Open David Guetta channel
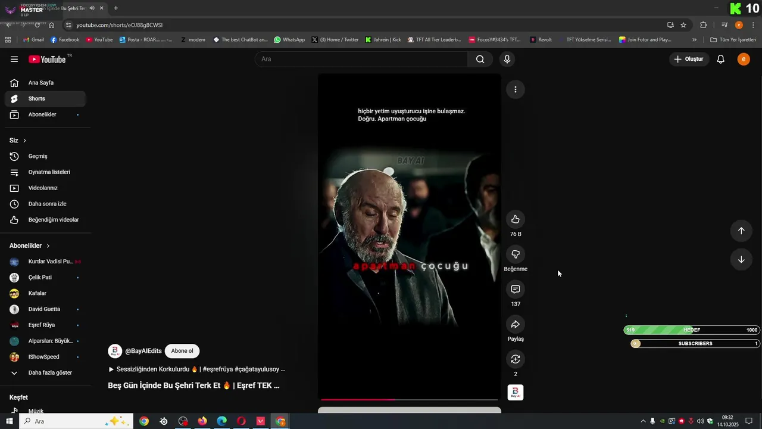This screenshot has height=429, width=762. 45,309
